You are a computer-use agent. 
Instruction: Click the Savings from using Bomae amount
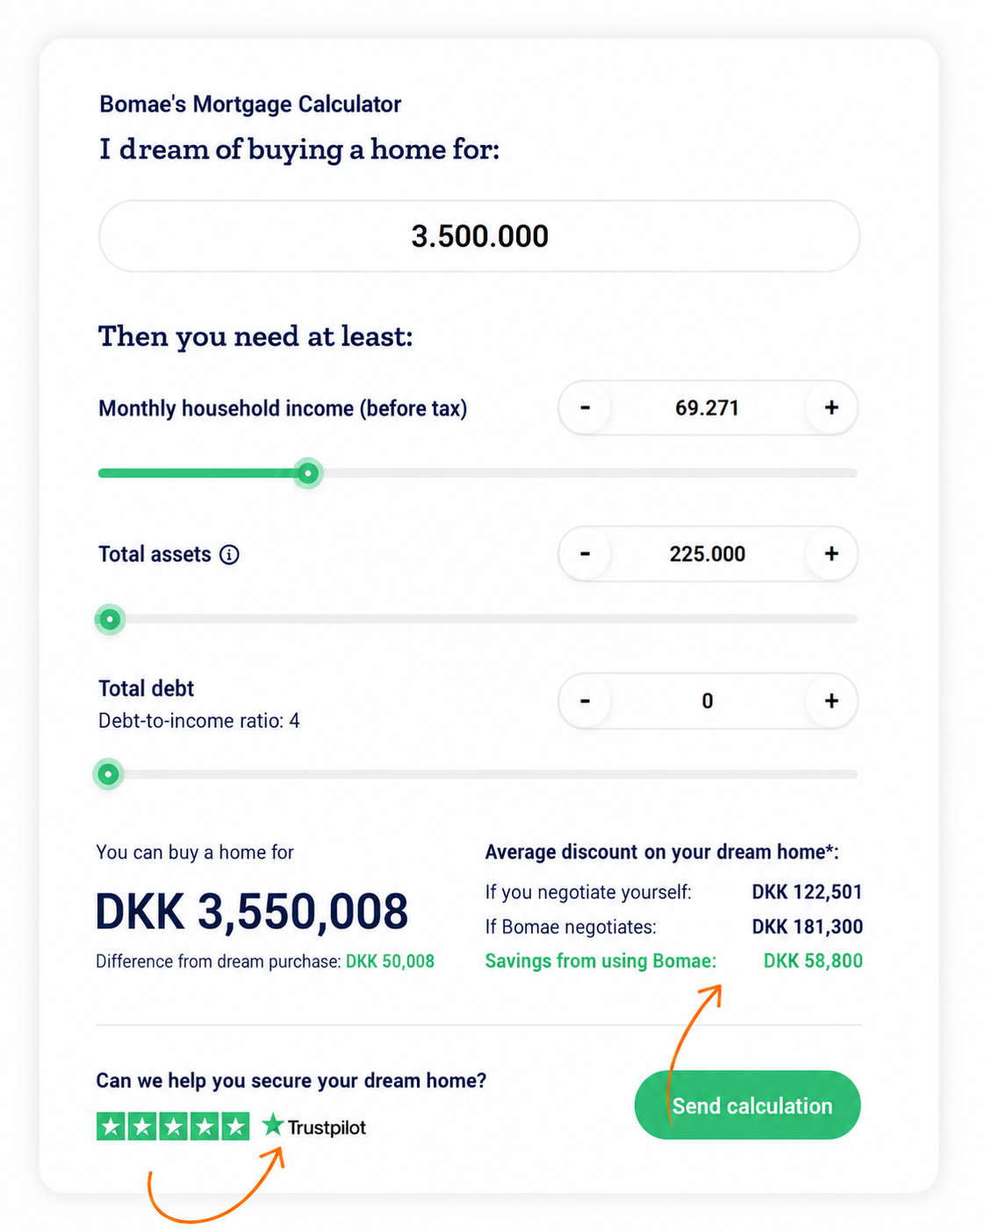tap(813, 961)
